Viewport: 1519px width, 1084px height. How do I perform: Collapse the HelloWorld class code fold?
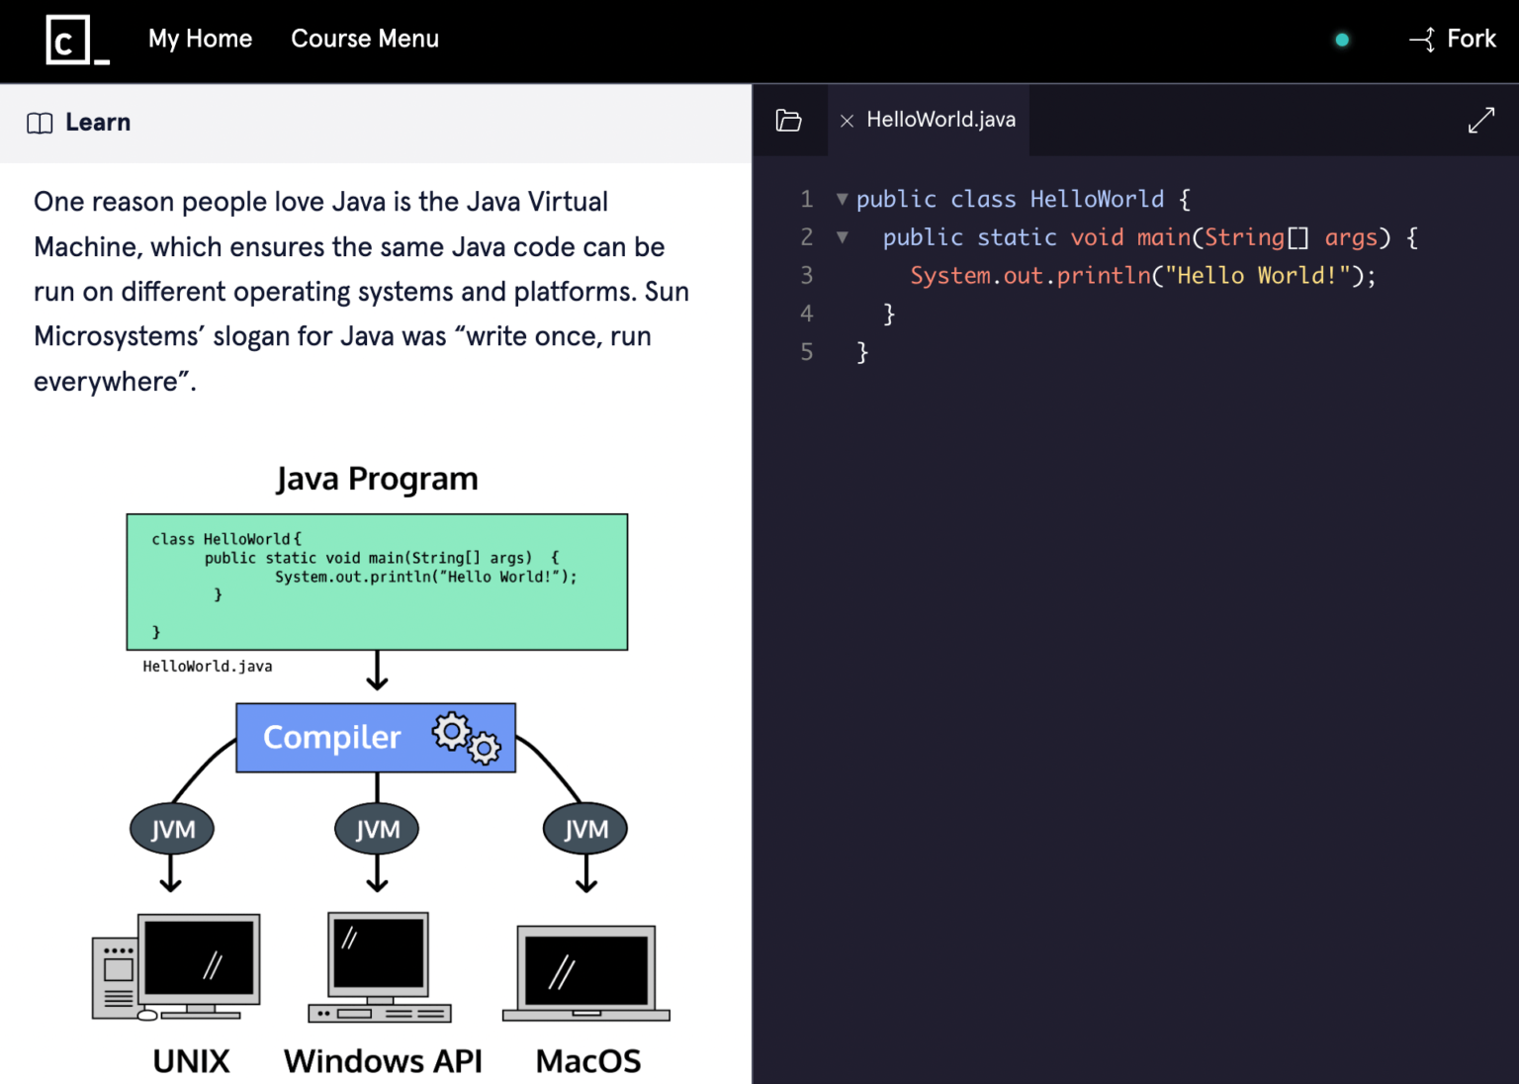pos(842,199)
